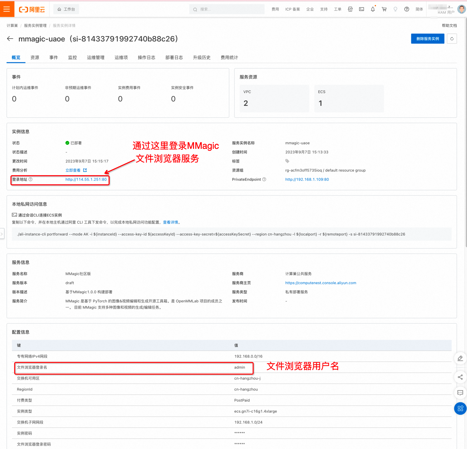Open the 工单 menu item
The width and height of the screenshot is (467, 449).
(x=337, y=9)
